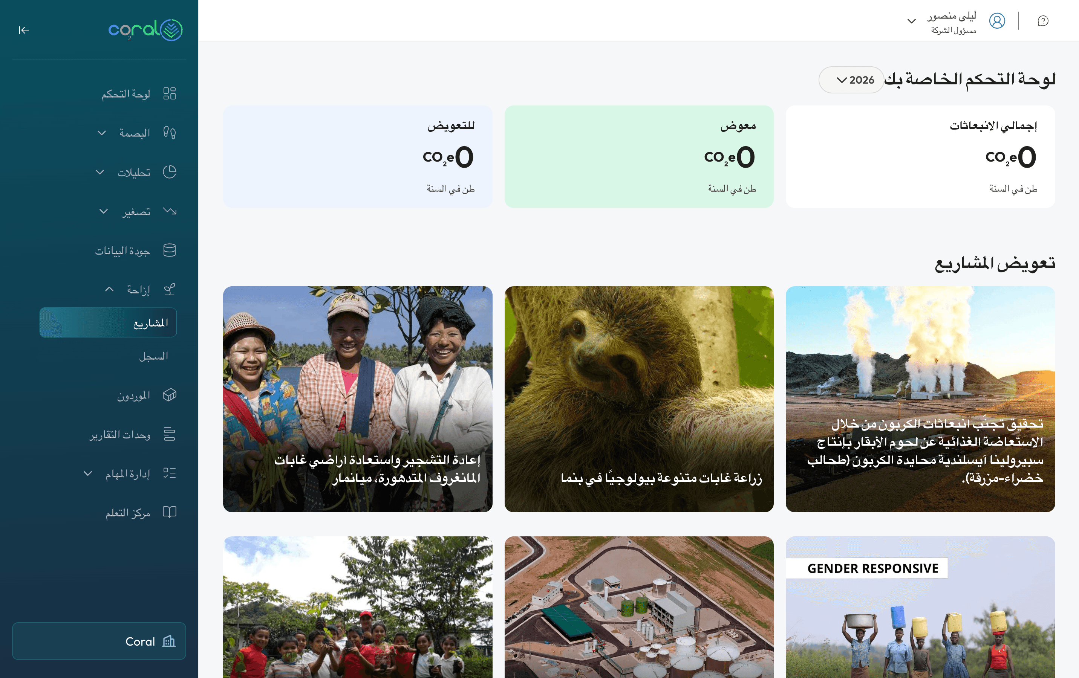Click the database icon for جودة البيانات
This screenshot has height=678, width=1079.
(x=169, y=250)
